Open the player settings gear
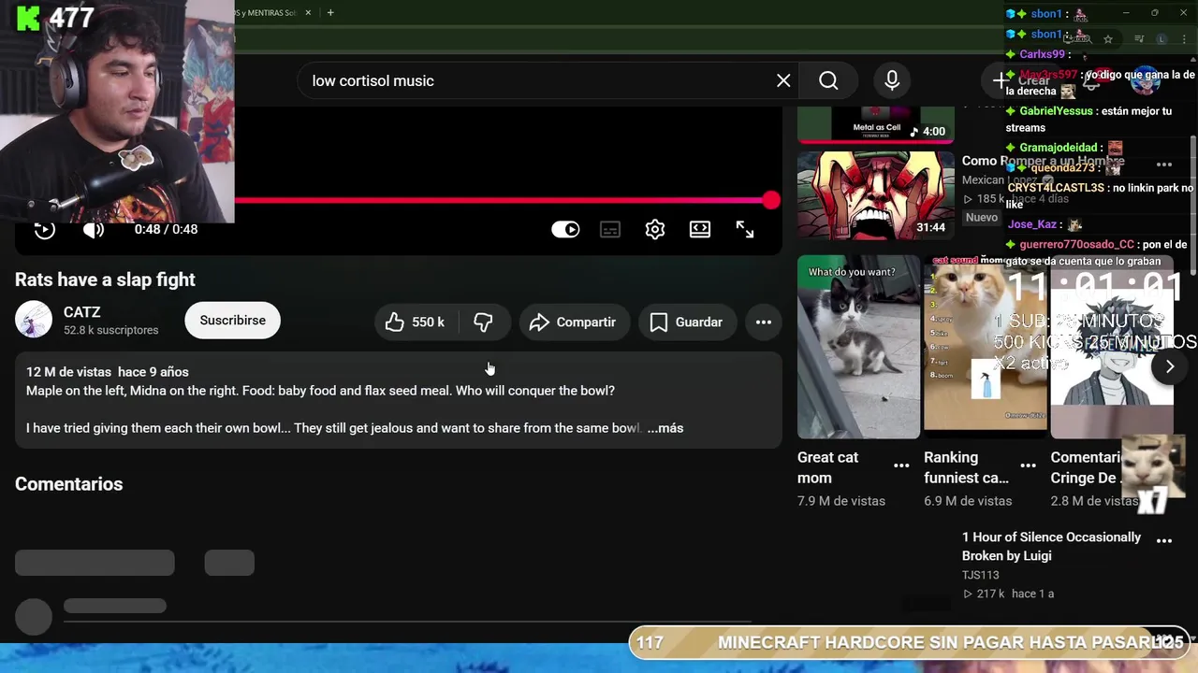The width and height of the screenshot is (1198, 673). pyautogui.click(x=655, y=229)
